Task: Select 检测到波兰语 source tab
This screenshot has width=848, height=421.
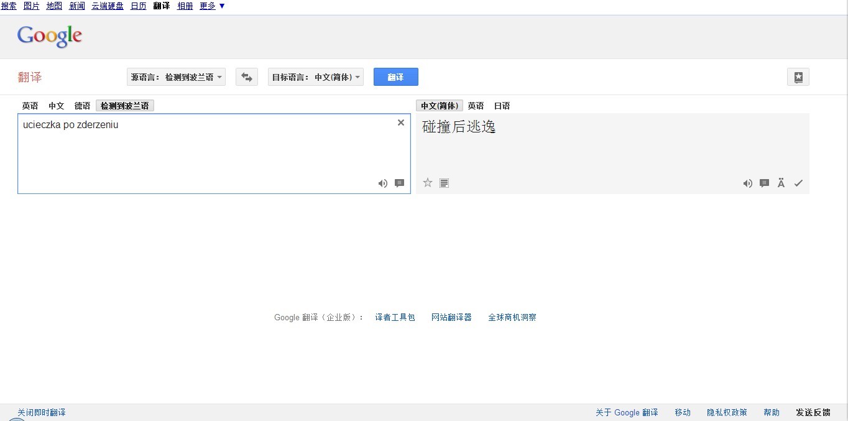Action: 125,106
